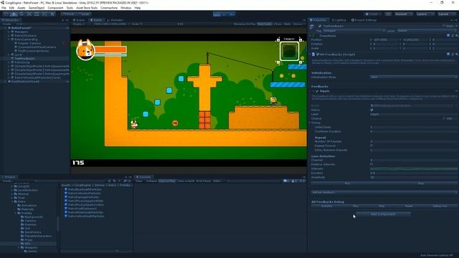Toggle Mute Audio in the Game view
The height and width of the screenshot is (258, 459).
coord(265,24)
